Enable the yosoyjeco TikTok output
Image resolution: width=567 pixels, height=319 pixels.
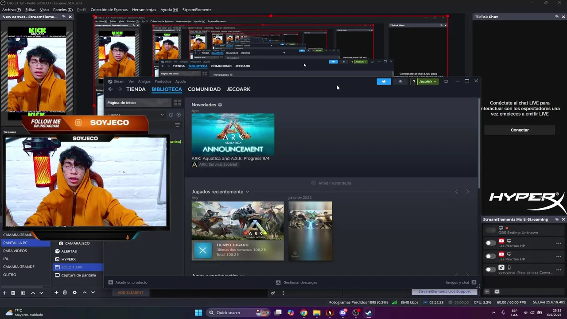click(490, 269)
